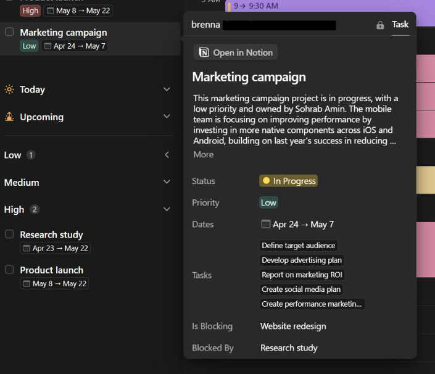Edit the Apr 24 → May 7 dates value
Screen dimensions: 435x374
point(297,224)
